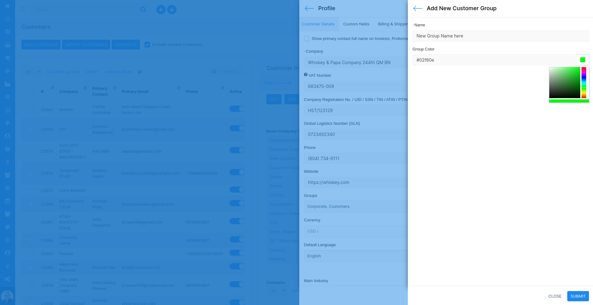Open the hamburger menu icon

click(22, 9)
